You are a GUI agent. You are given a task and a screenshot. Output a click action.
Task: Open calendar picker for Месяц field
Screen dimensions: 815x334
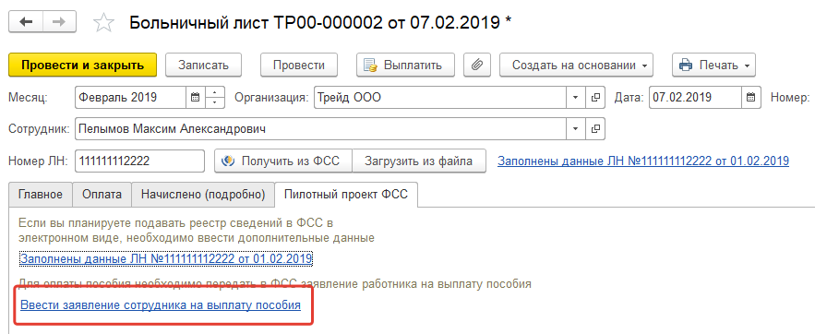(x=196, y=98)
